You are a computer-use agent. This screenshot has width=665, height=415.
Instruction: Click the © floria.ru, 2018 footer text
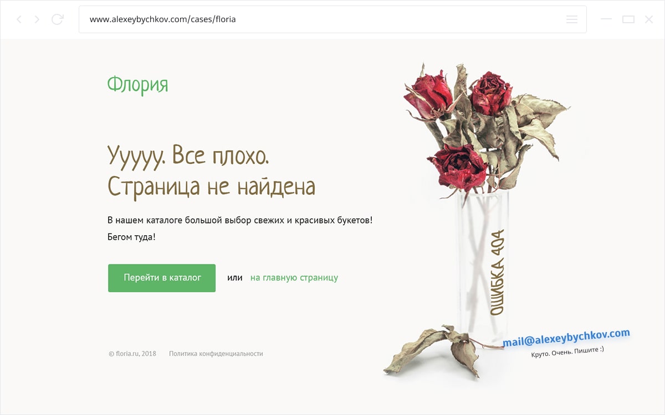click(x=132, y=354)
